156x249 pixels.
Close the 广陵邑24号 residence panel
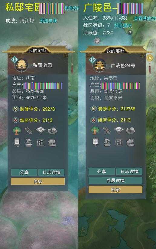[x=149, y=58]
